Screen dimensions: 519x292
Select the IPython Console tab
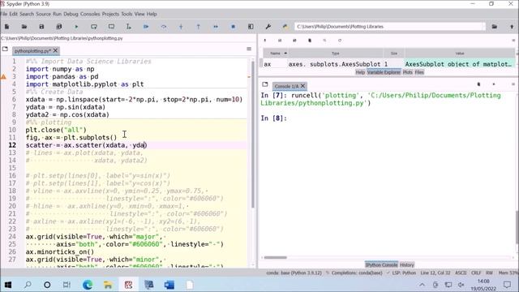pos(381,265)
